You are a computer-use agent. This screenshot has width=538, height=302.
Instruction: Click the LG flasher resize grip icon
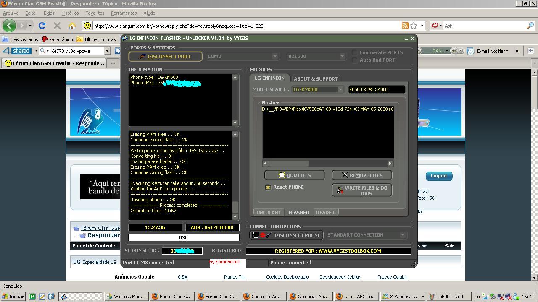click(x=414, y=264)
